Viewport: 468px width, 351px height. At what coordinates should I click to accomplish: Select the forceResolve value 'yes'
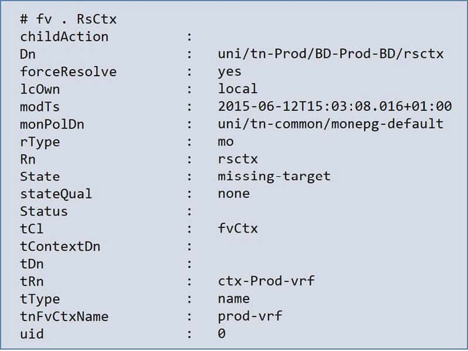click(229, 71)
